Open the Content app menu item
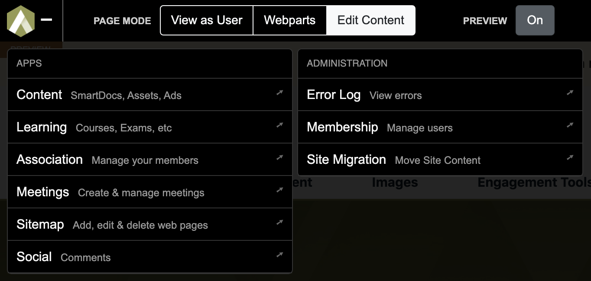 (x=150, y=95)
